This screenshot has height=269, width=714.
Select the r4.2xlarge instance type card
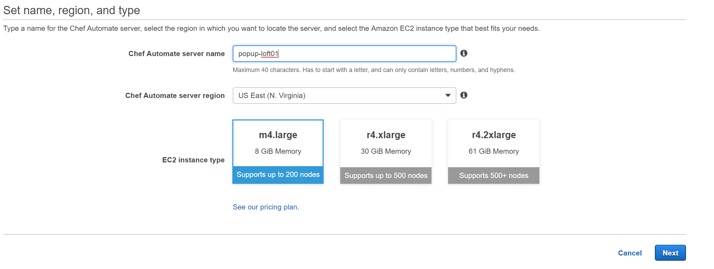[494, 152]
